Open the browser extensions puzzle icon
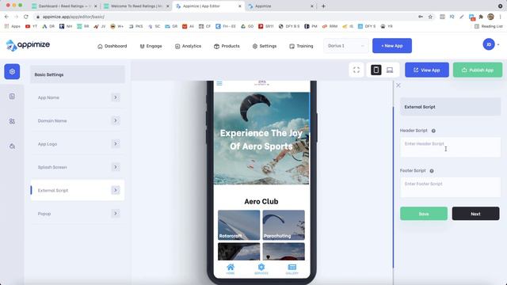507x285 pixels. pos(481,17)
